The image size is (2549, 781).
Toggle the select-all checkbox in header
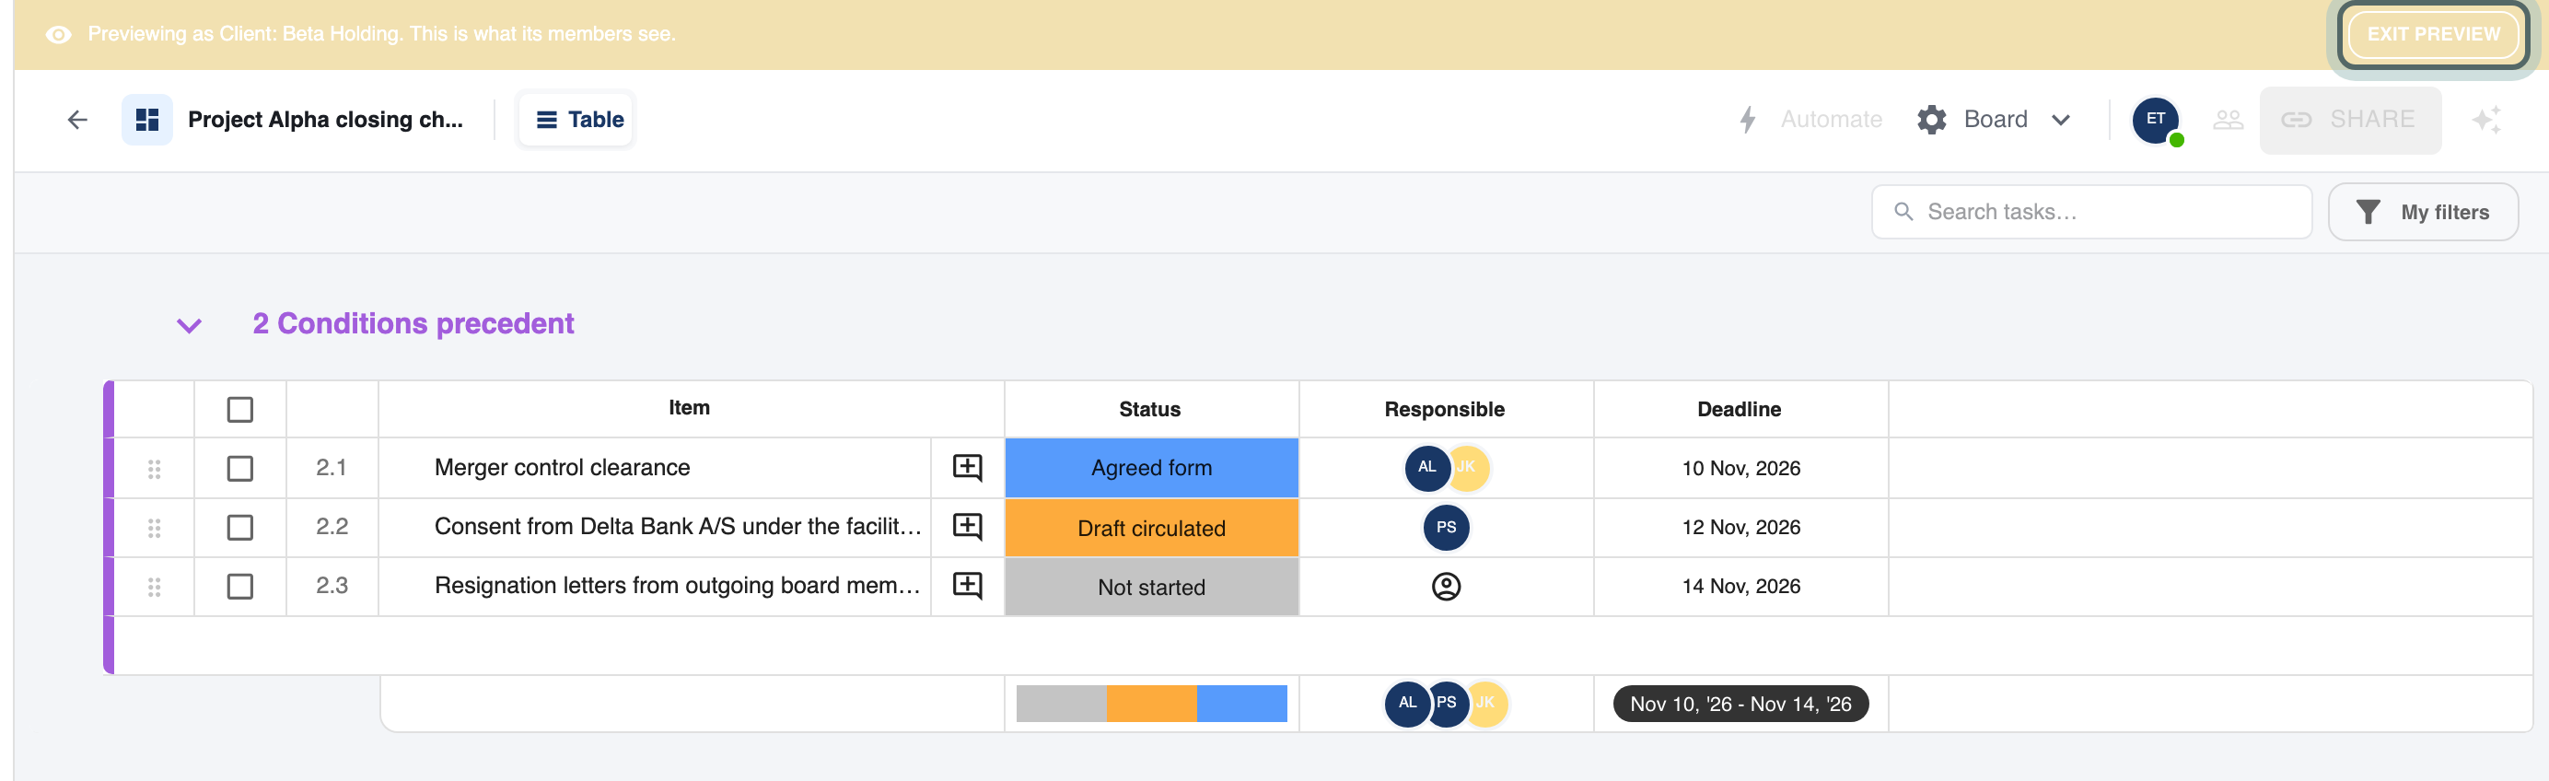pos(239,410)
